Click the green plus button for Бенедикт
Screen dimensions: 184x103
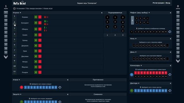coord(36,23)
